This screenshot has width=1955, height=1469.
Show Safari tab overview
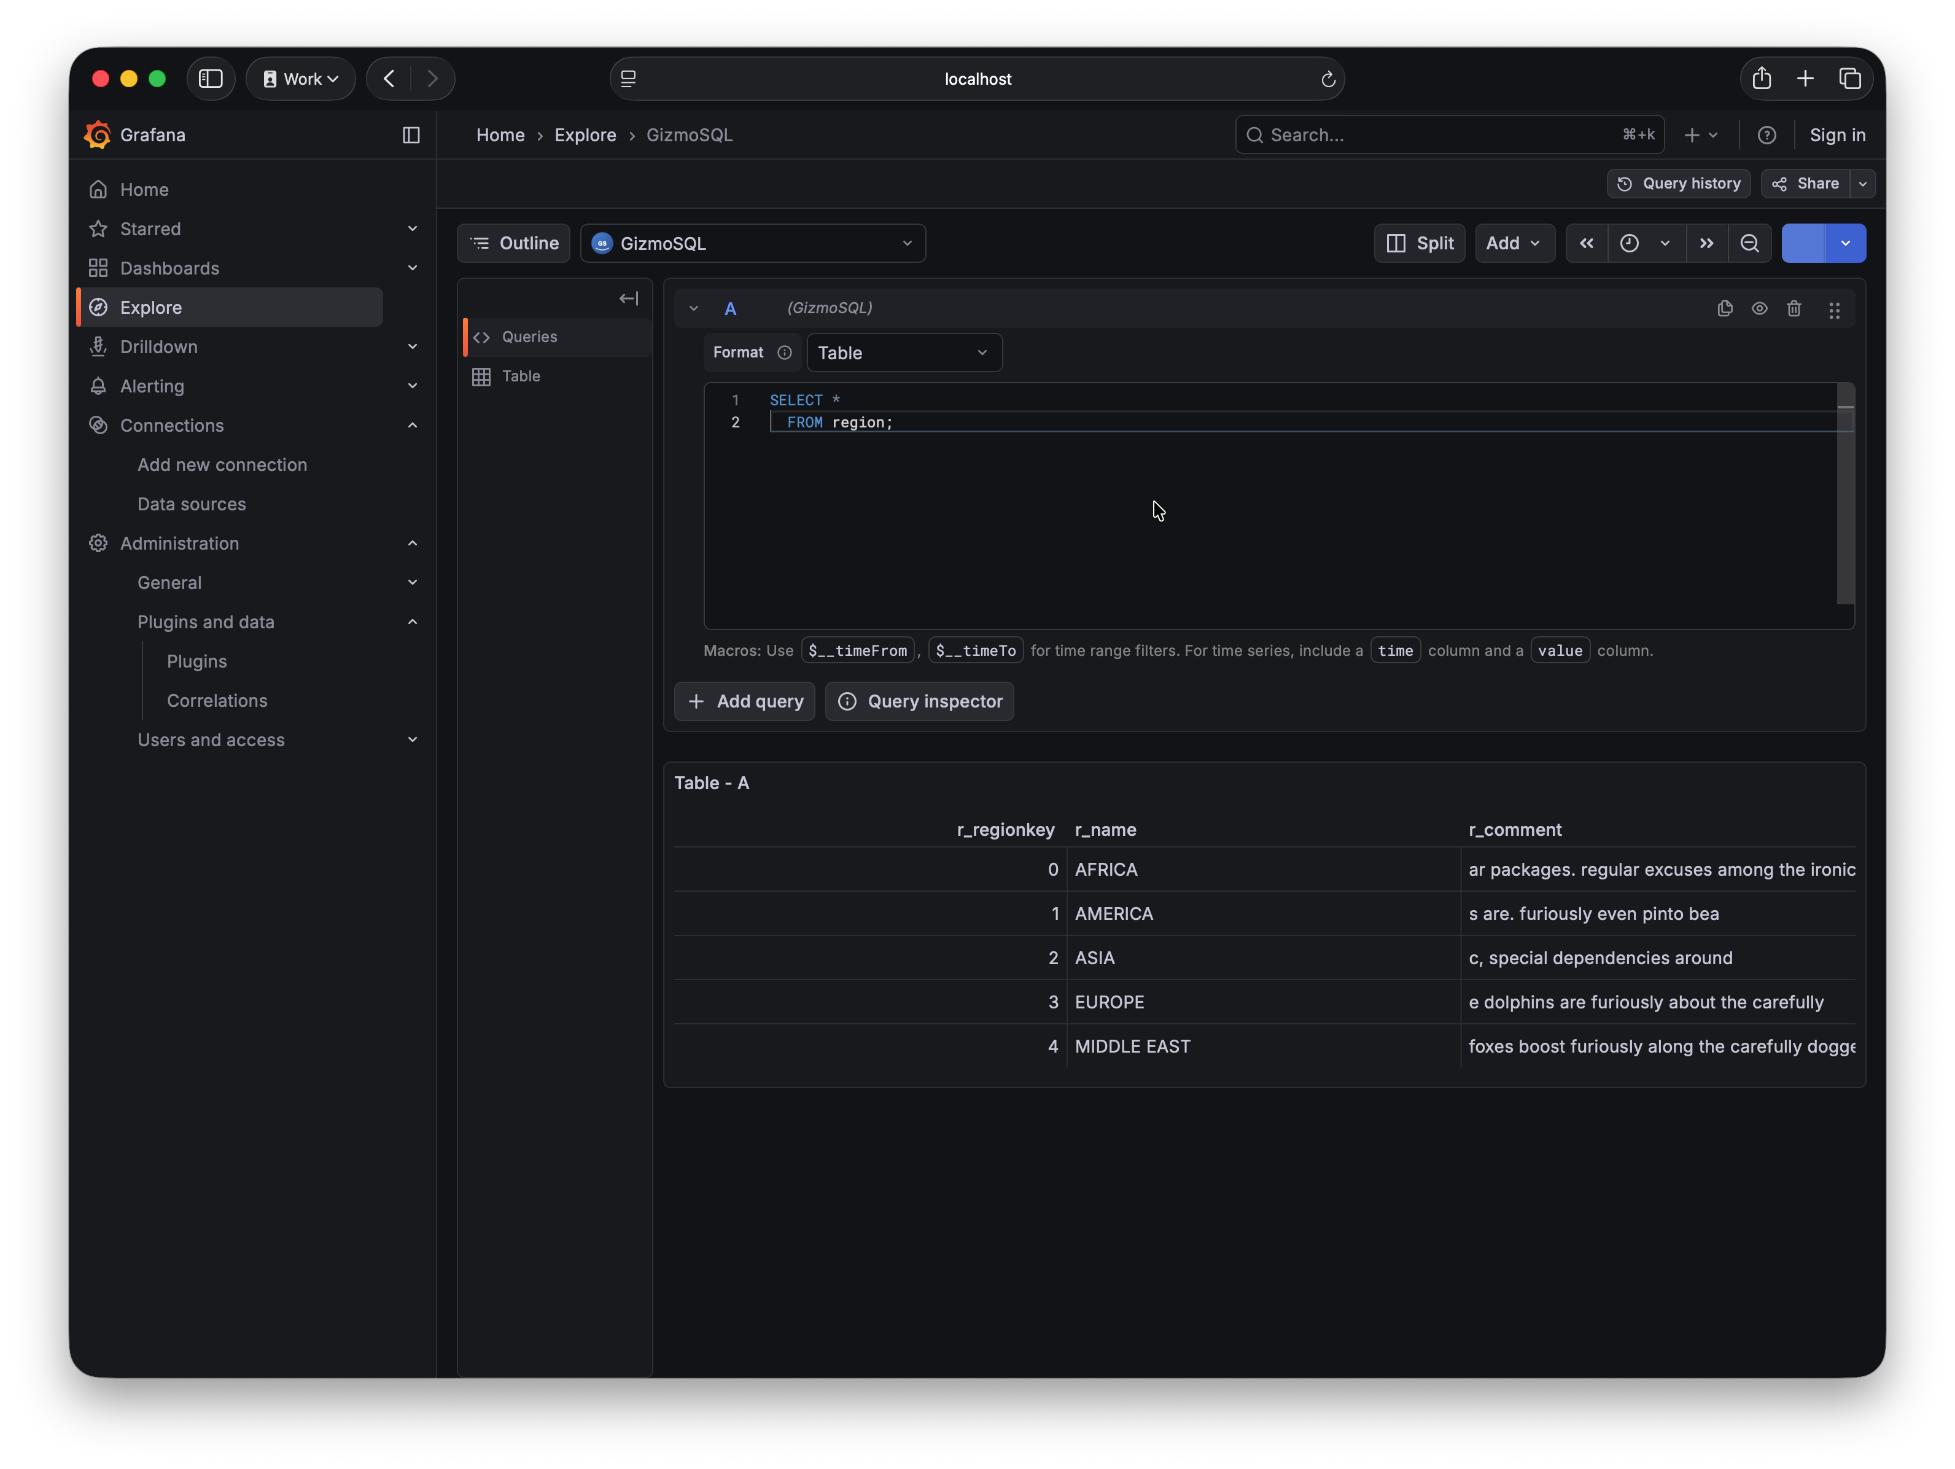tap(1850, 79)
